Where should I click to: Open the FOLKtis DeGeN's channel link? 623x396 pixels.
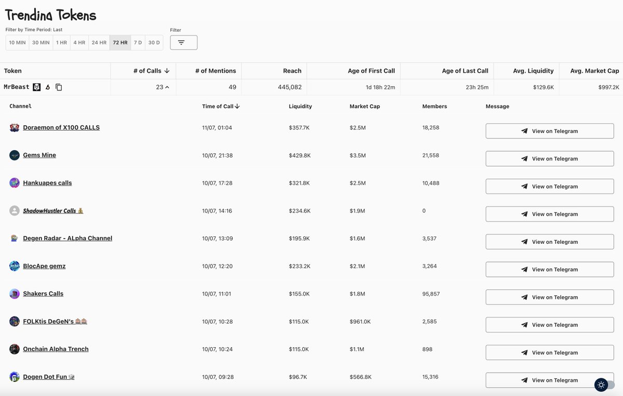click(55, 321)
